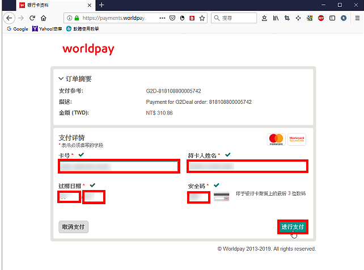Select the 银行卡资料 tab
364x270 pixels.
tap(56, 5)
